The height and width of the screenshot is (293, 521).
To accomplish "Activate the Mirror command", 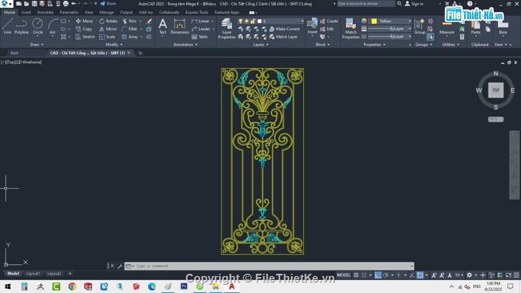I will 108,29.
